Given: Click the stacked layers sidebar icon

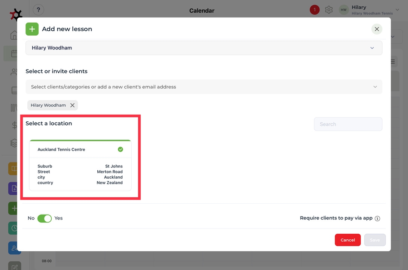Looking at the screenshot, I should 14,143.
